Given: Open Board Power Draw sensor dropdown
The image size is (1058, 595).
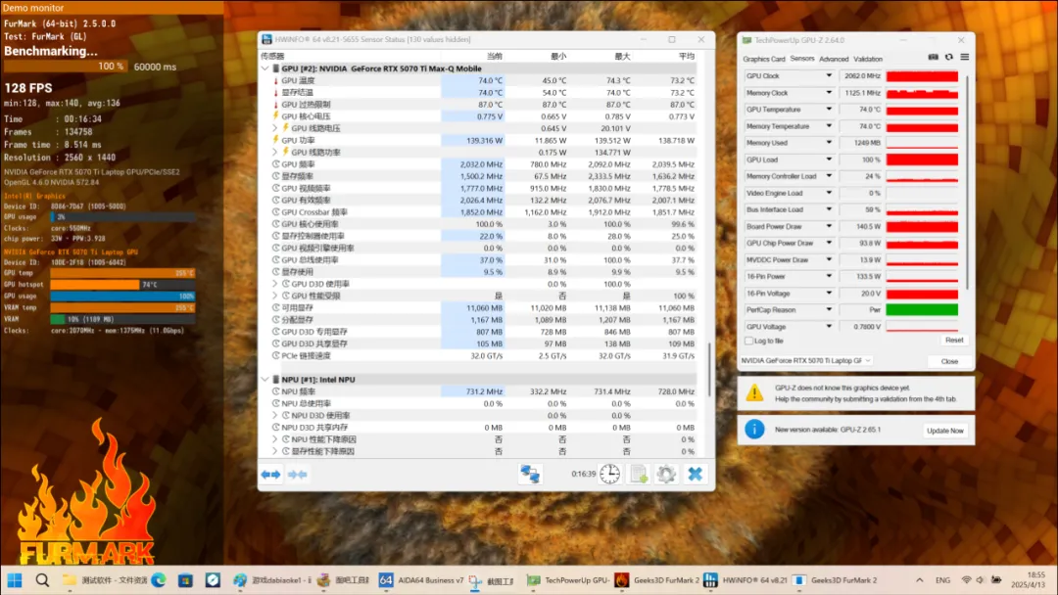Looking at the screenshot, I should pos(829,226).
